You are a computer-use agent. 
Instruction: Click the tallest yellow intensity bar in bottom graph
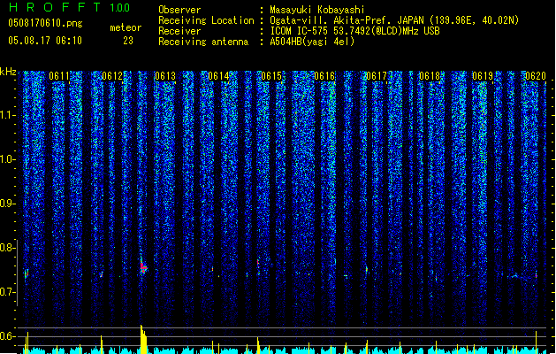(x=143, y=339)
